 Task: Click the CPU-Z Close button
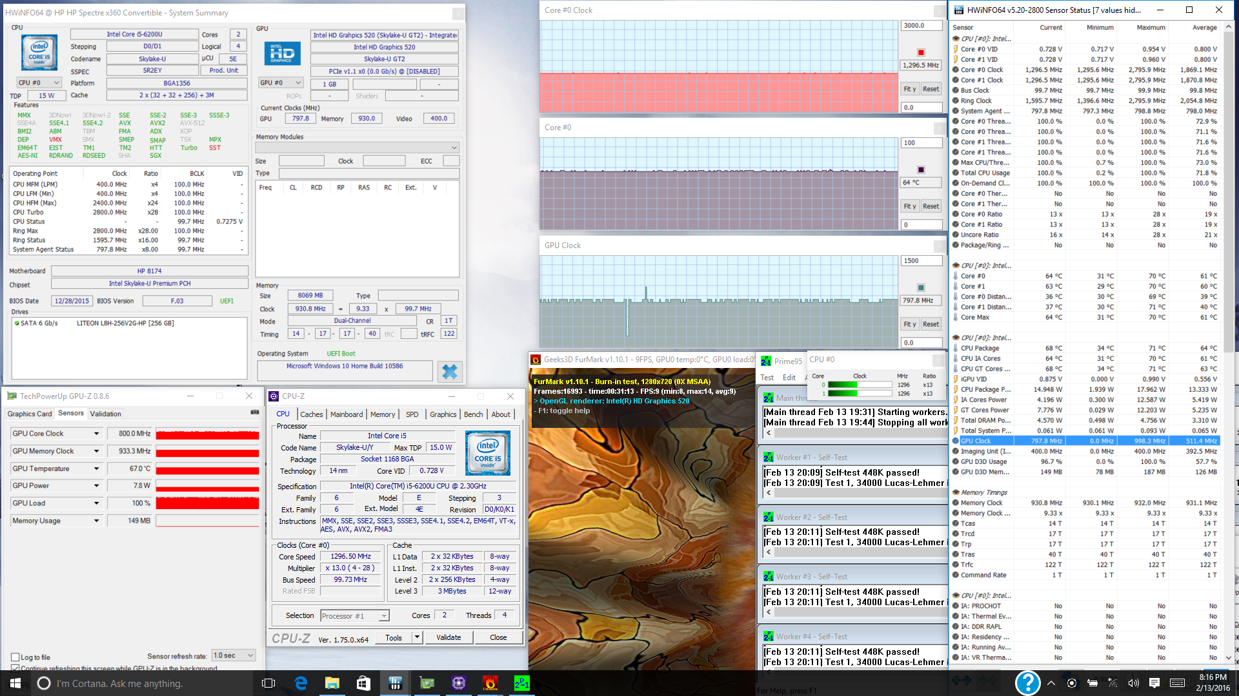tap(498, 637)
